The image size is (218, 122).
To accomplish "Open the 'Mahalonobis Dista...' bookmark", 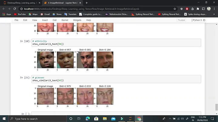I will pyautogui.click(x=117, y=14).
